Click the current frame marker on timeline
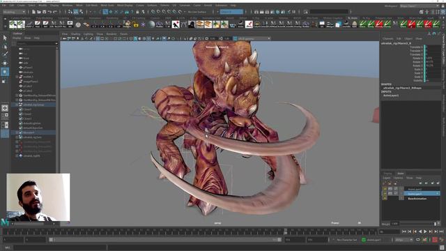 (x=286, y=231)
